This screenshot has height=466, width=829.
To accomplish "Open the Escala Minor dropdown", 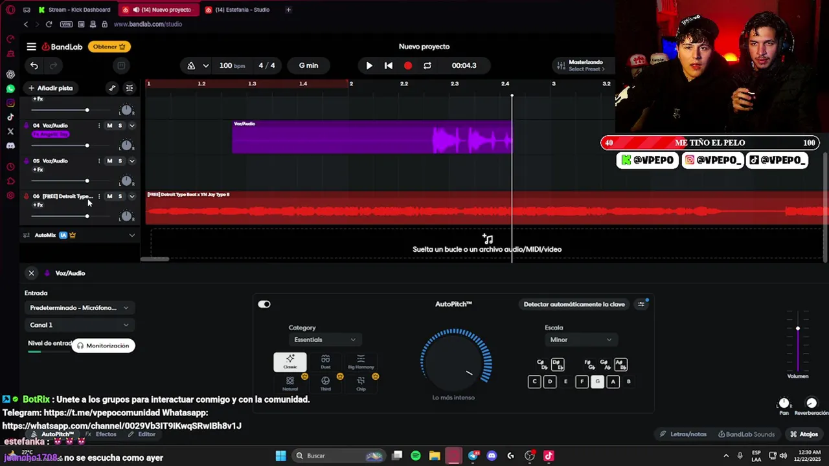I will (x=580, y=340).
